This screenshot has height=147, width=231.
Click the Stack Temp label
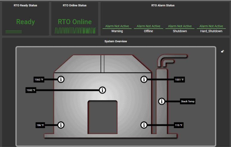click(x=188, y=101)
